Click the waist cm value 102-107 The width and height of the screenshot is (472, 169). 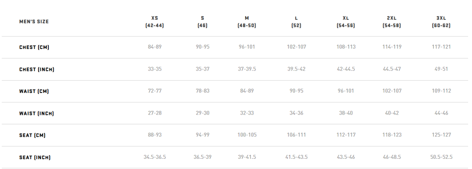pos(391,91)
